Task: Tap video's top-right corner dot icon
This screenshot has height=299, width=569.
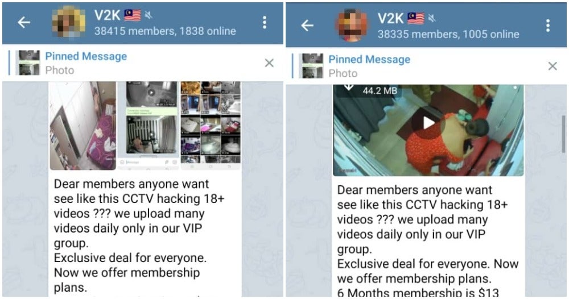Action: pyautogui.click(x=514, y=88)
